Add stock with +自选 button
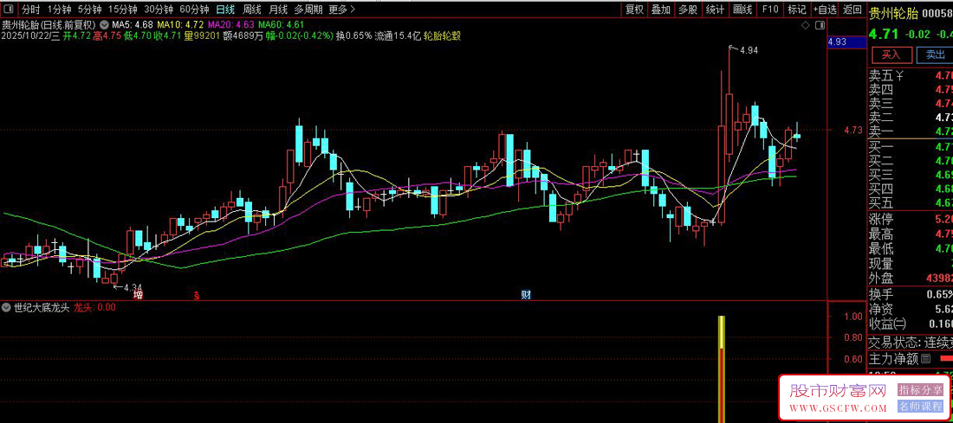 click(826, 10)
